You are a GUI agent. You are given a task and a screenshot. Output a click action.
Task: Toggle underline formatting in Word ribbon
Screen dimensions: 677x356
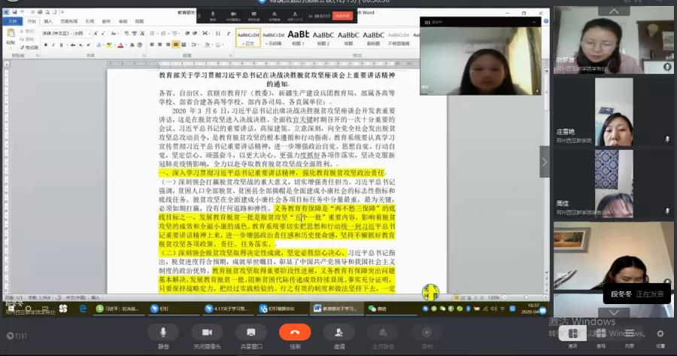point(62,44)
